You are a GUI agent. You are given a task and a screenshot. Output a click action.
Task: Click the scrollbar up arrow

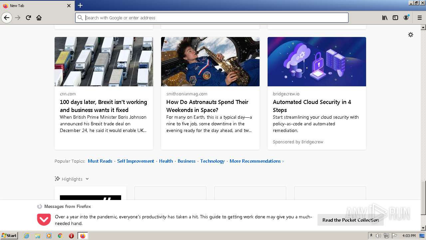click(x=423, y=27)
